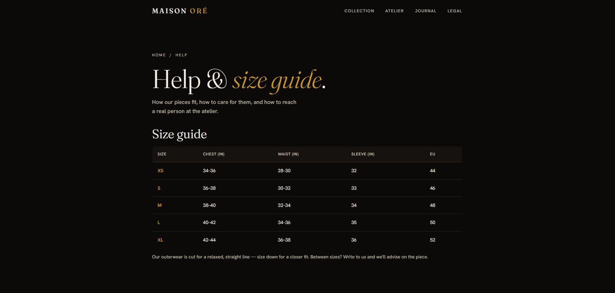The width and height of the screenshot is (615, 293).
Task: Click waist value 32-34 in M row
Action: click(x=284, y=206)
